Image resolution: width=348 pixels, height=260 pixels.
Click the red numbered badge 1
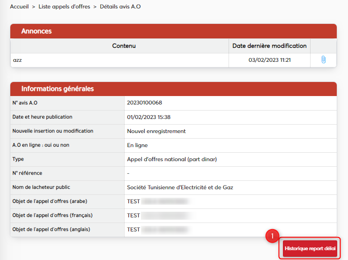click(272, 237)
